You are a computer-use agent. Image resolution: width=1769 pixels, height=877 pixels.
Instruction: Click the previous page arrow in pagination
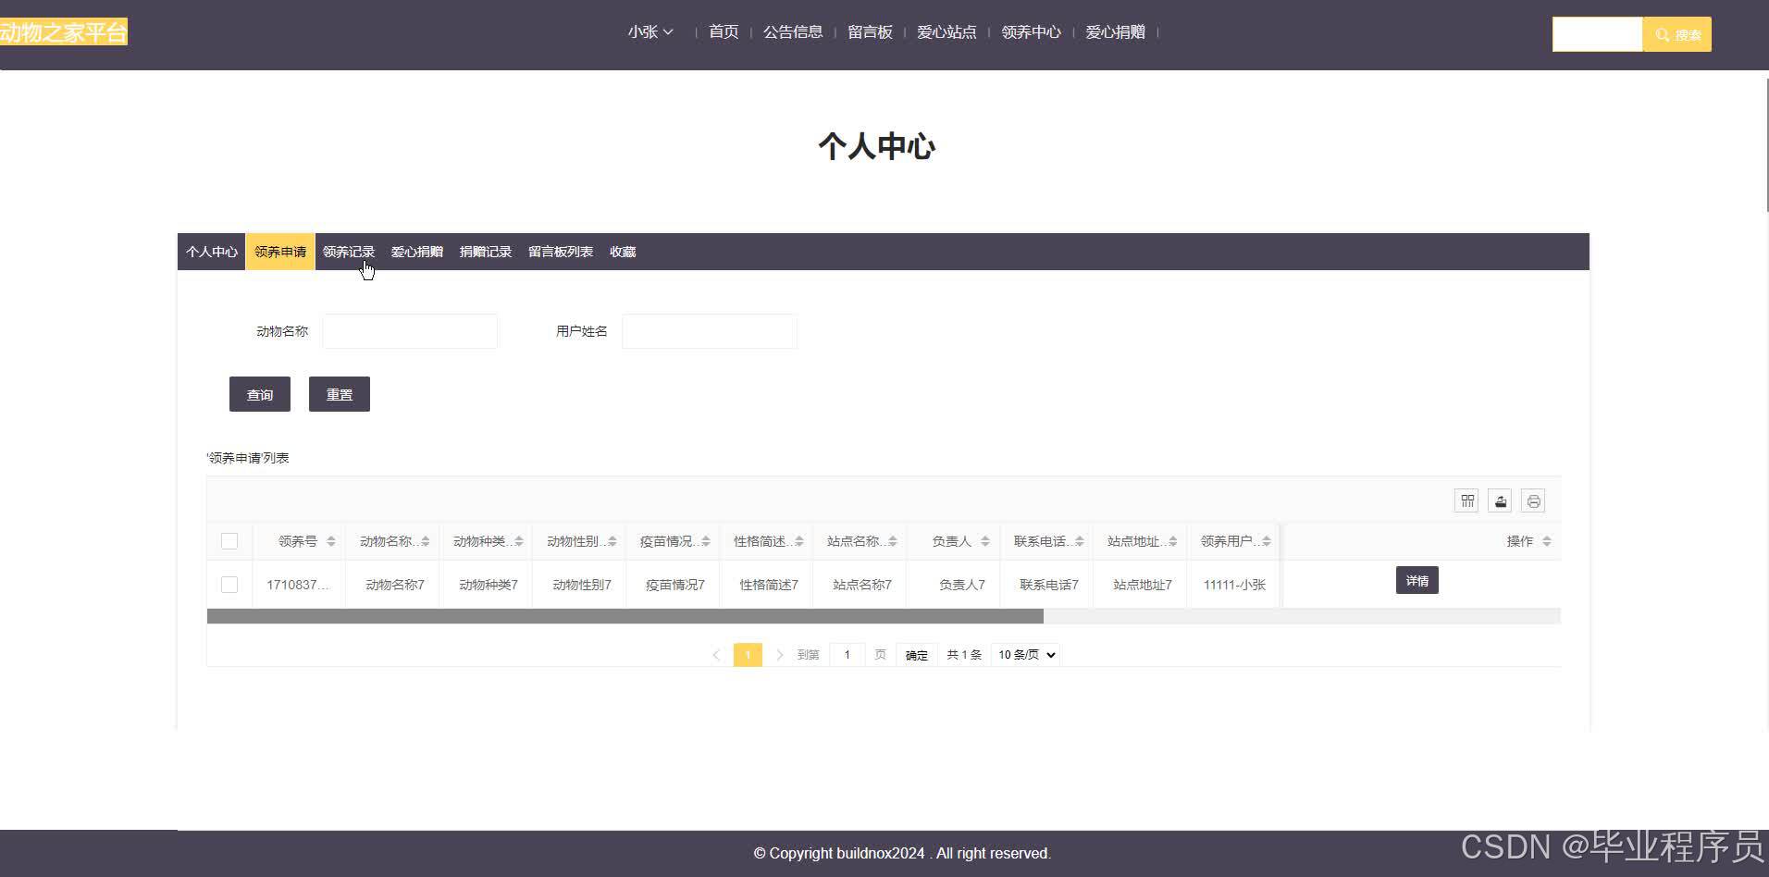tap(716, 654)
